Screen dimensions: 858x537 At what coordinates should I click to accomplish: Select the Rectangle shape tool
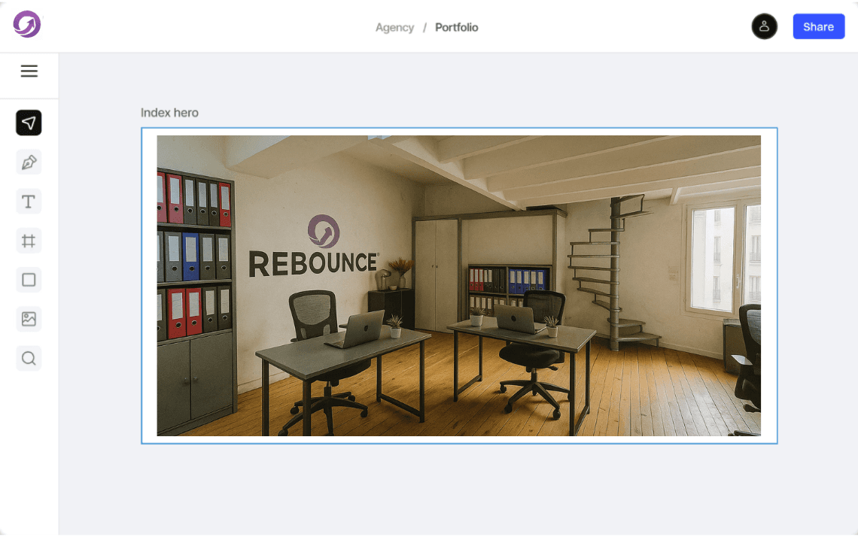pyautogui.click(x=29, y=280)
